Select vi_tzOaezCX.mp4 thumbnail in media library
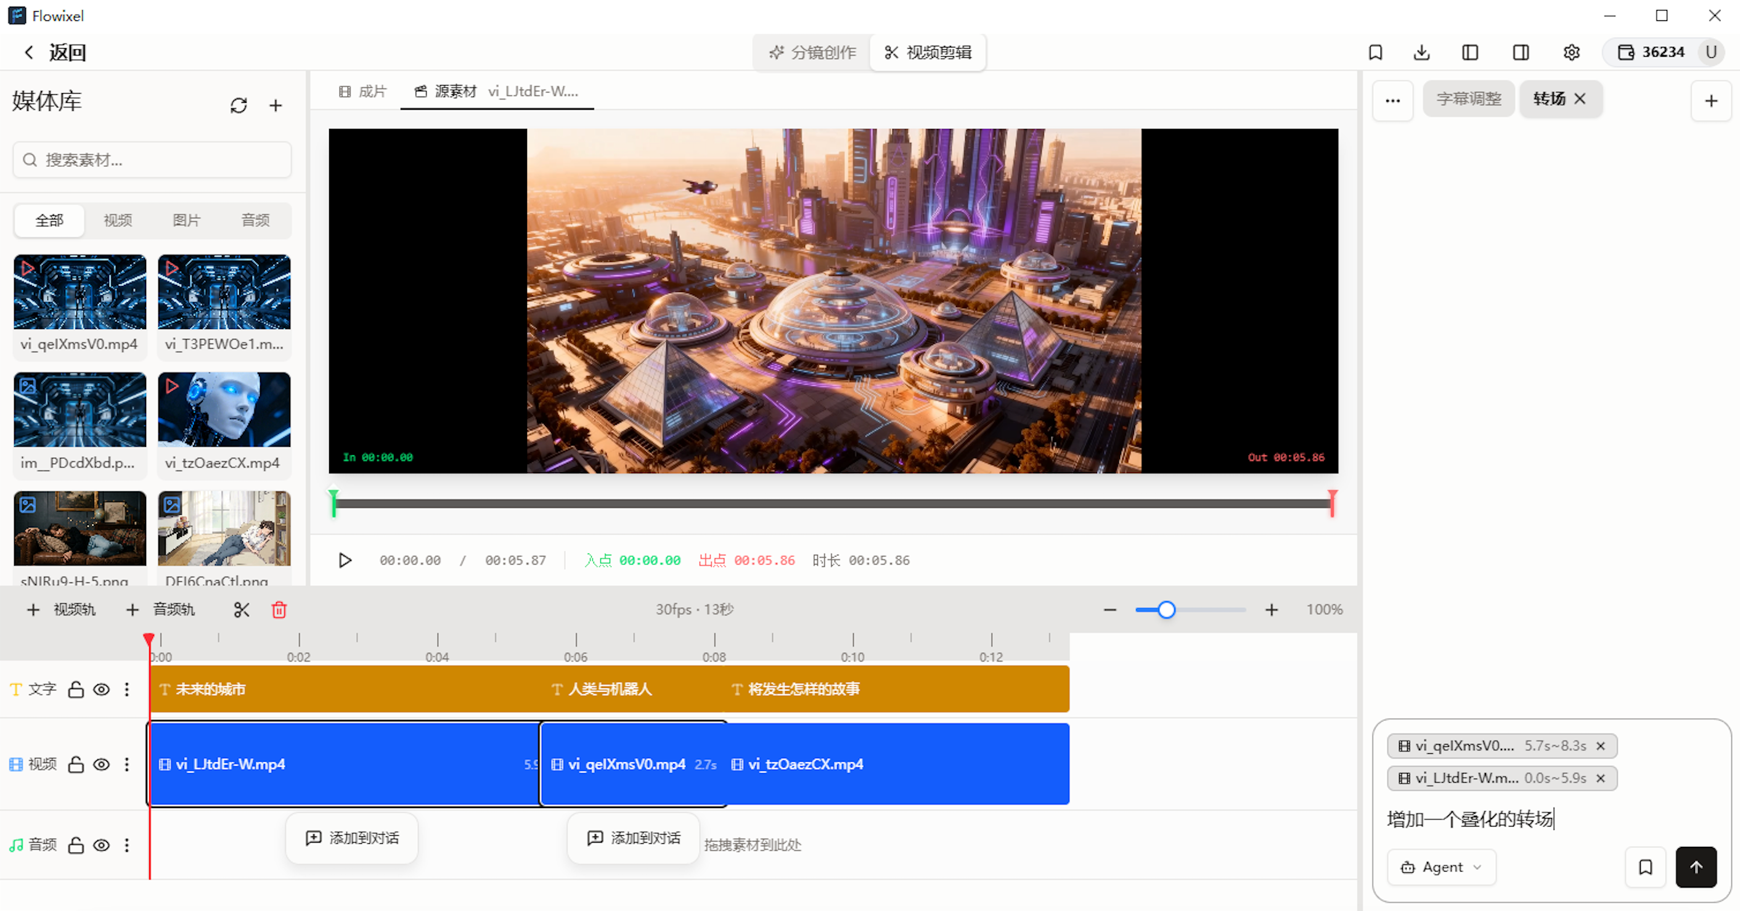Image resolution: width=1740 pixels, height=911 pixels. click(224, 410)
